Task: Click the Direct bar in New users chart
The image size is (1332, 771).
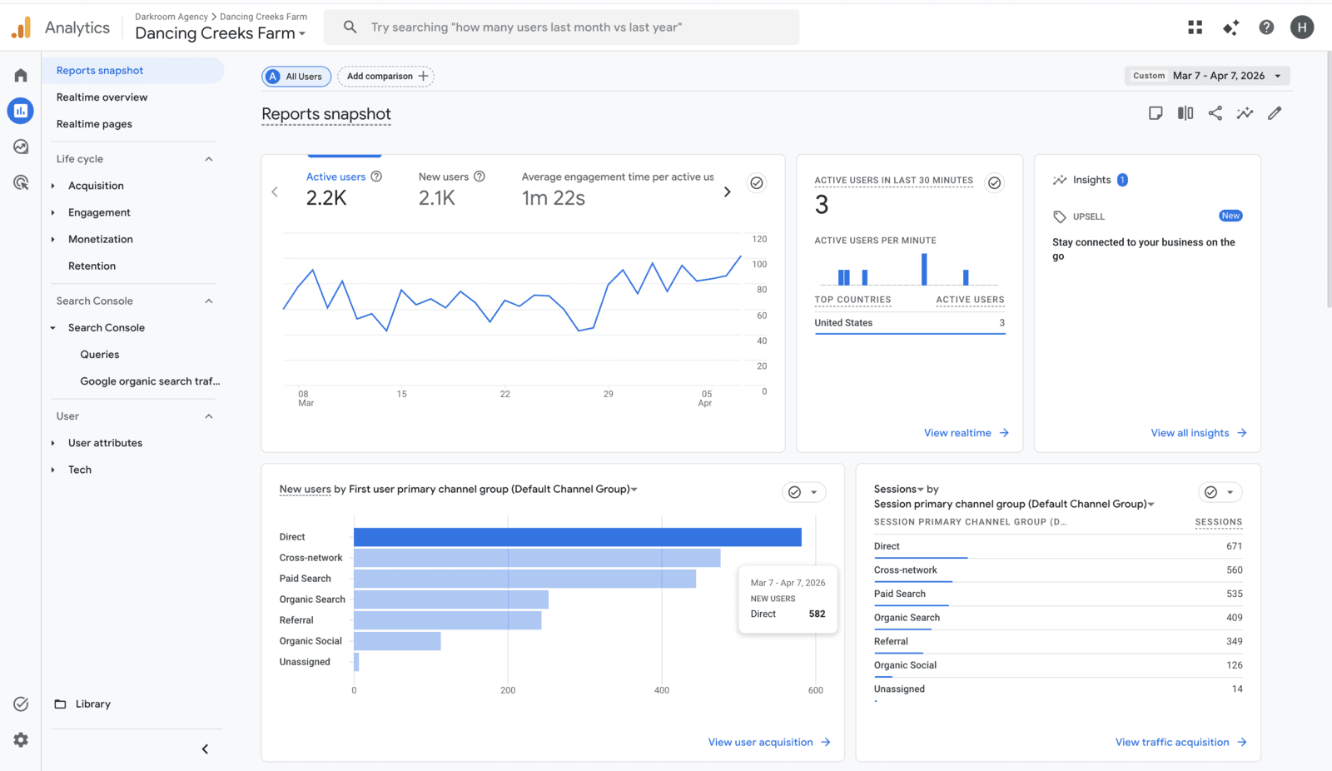Action: tap(578, 537)
